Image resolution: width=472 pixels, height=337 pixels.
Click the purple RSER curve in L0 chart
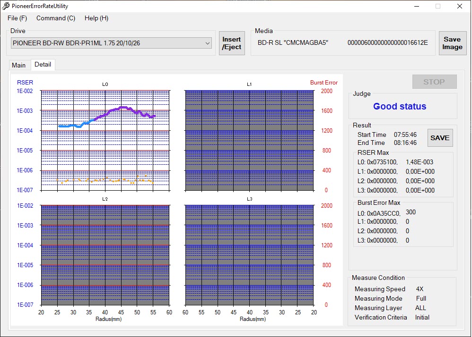[123, 108]
